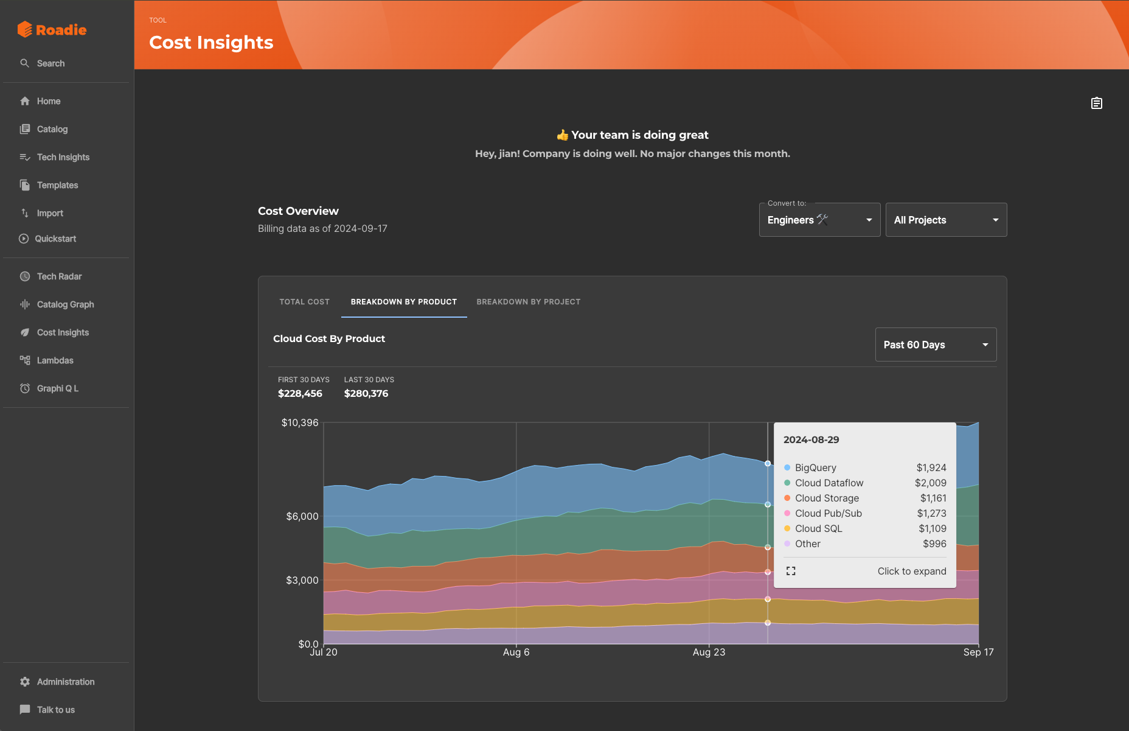This screenshot has width=1129, height=731.
Task: Click the Aug 23 axis label
Action: tap(709, 652)
